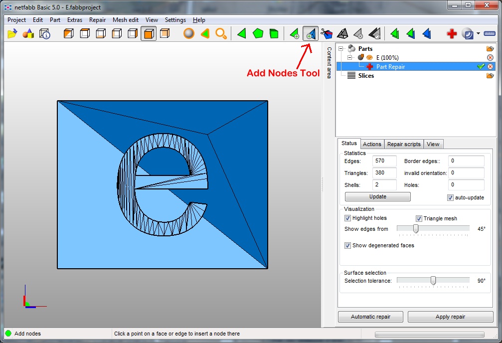
Task: Open the Settings menu
Action: (x=175, y=20)
